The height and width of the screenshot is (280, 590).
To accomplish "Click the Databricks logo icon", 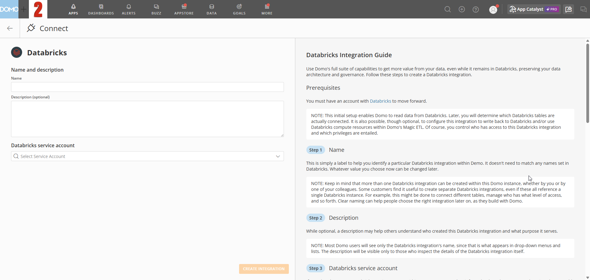I will [17, 52].
